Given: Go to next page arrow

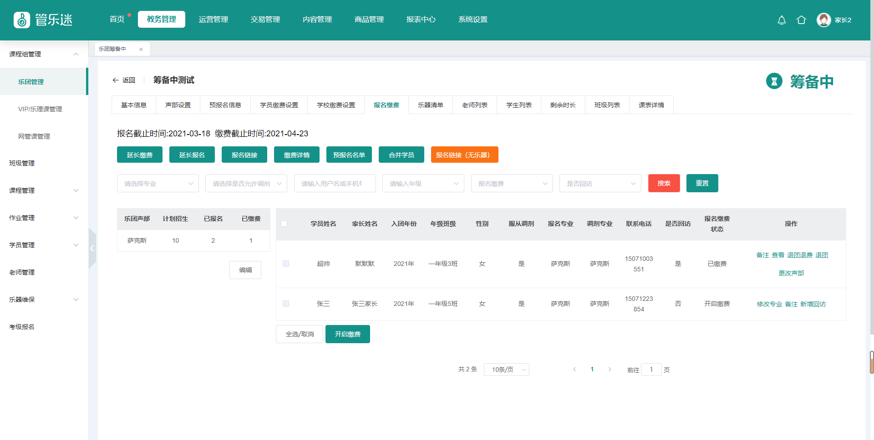Looking at the screenshot, I should 610,370.
